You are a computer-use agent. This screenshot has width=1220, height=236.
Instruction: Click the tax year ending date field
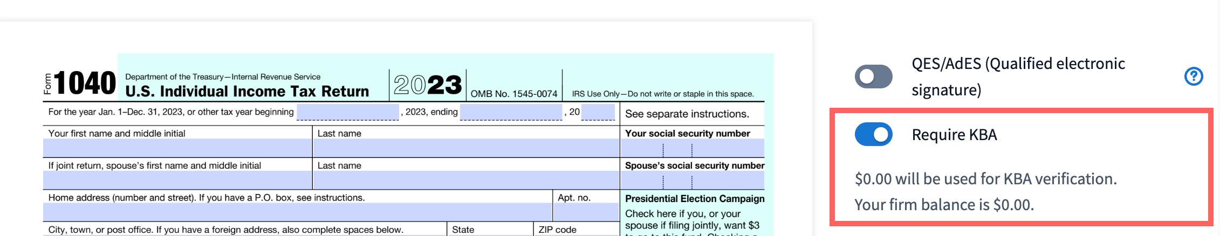[511, 112]
